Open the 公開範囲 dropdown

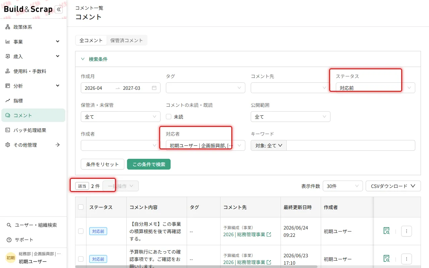coord(291,117)
